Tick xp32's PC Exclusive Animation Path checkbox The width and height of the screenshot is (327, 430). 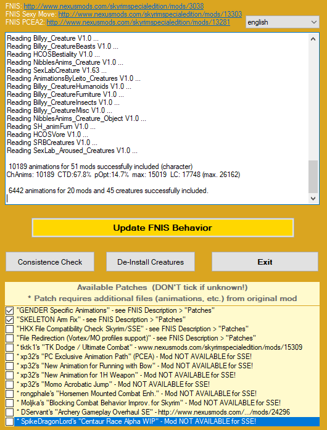(x=10, y=357)
